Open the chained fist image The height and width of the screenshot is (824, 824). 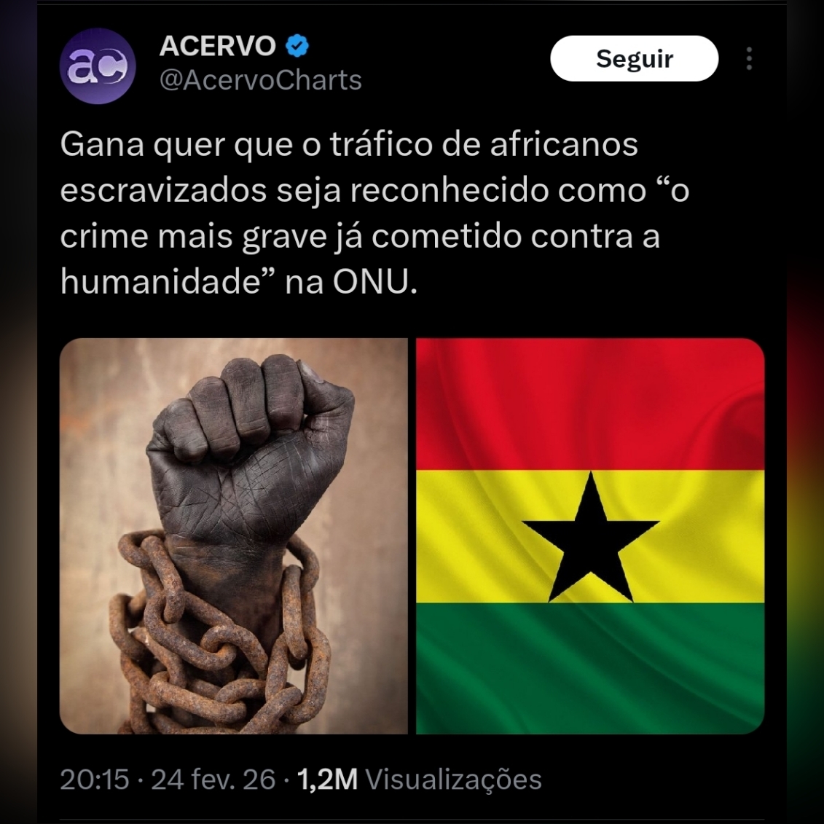click(233, 535)
